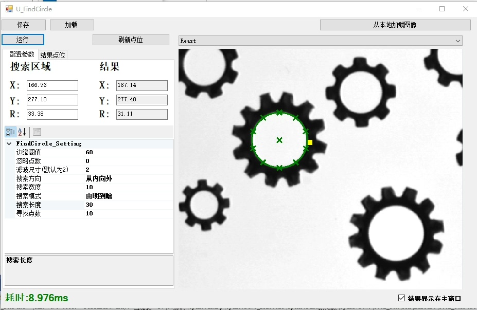The height and width of the screenshot is (310, 477).
Task: Click the result Y field showing 277.40
Action: 142,100
